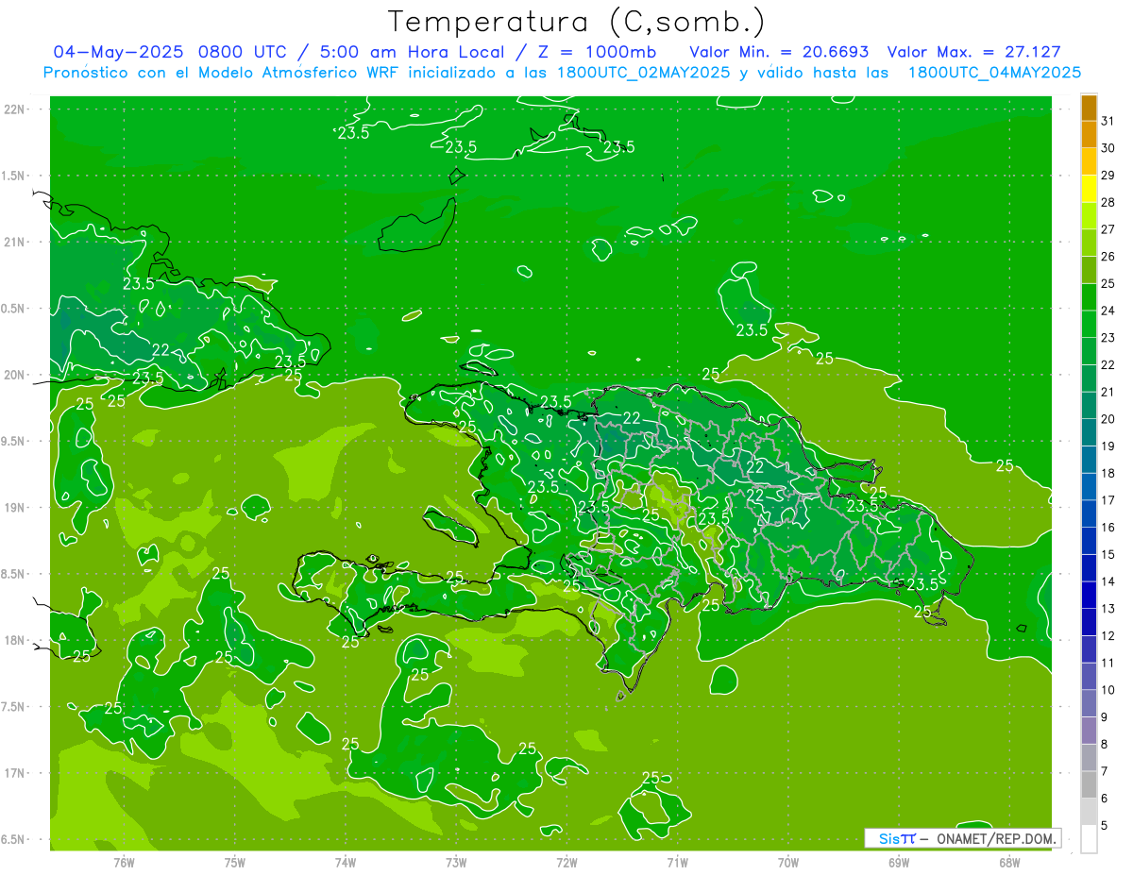Click the "22N" latitude axis label
1133x875 pixels.
click(14, 109)
